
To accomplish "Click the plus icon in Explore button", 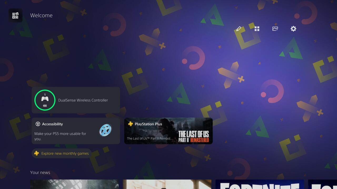I will point(37,153).
